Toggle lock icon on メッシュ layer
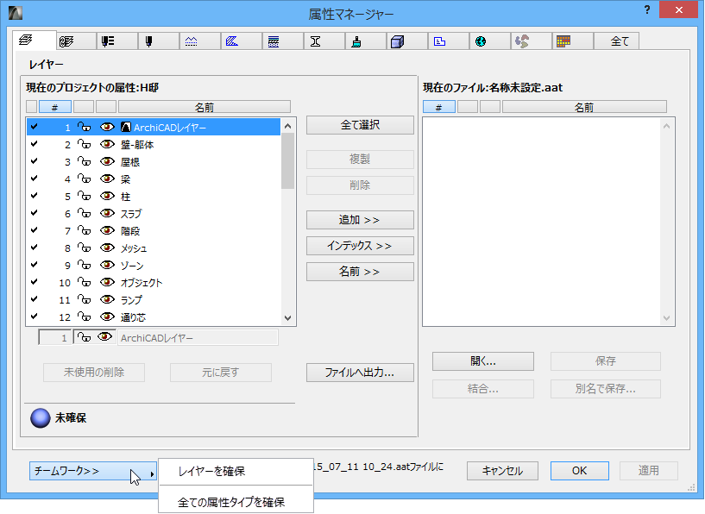The height and width of the screenshot is (514, 705). point(84,248)
